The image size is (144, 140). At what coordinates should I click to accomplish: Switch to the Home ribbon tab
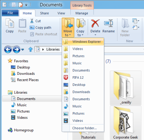click(27, 13)
